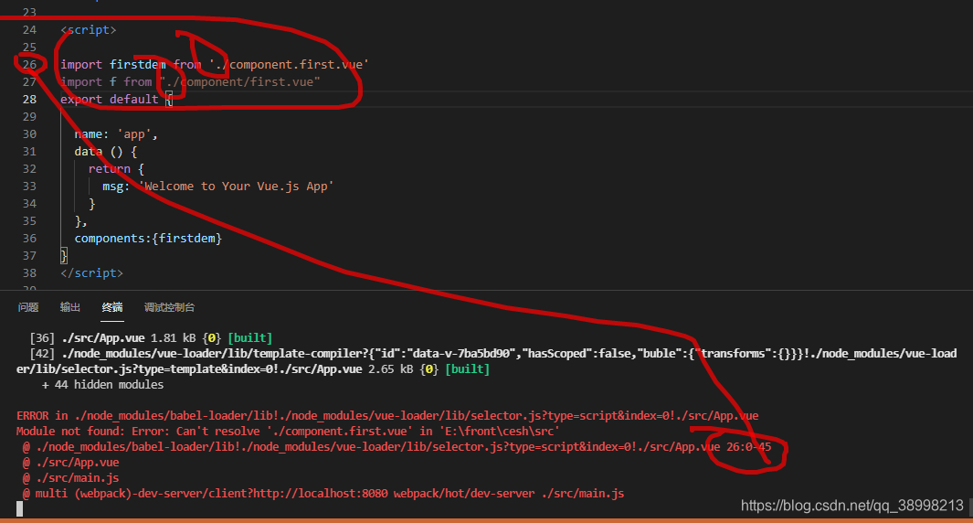Click the 'ERROR in ./node_modules/babel-loader' line

pos(387,416)
